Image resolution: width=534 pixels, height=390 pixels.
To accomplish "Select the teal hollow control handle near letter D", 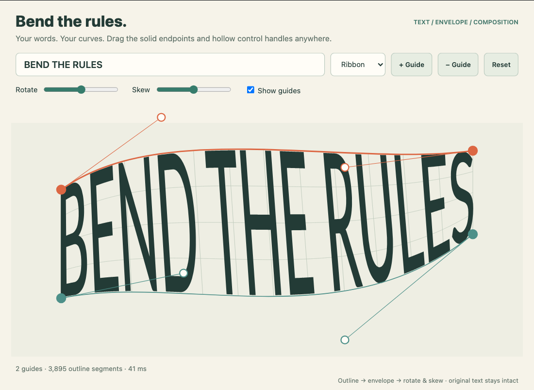I will coord(184,273).
